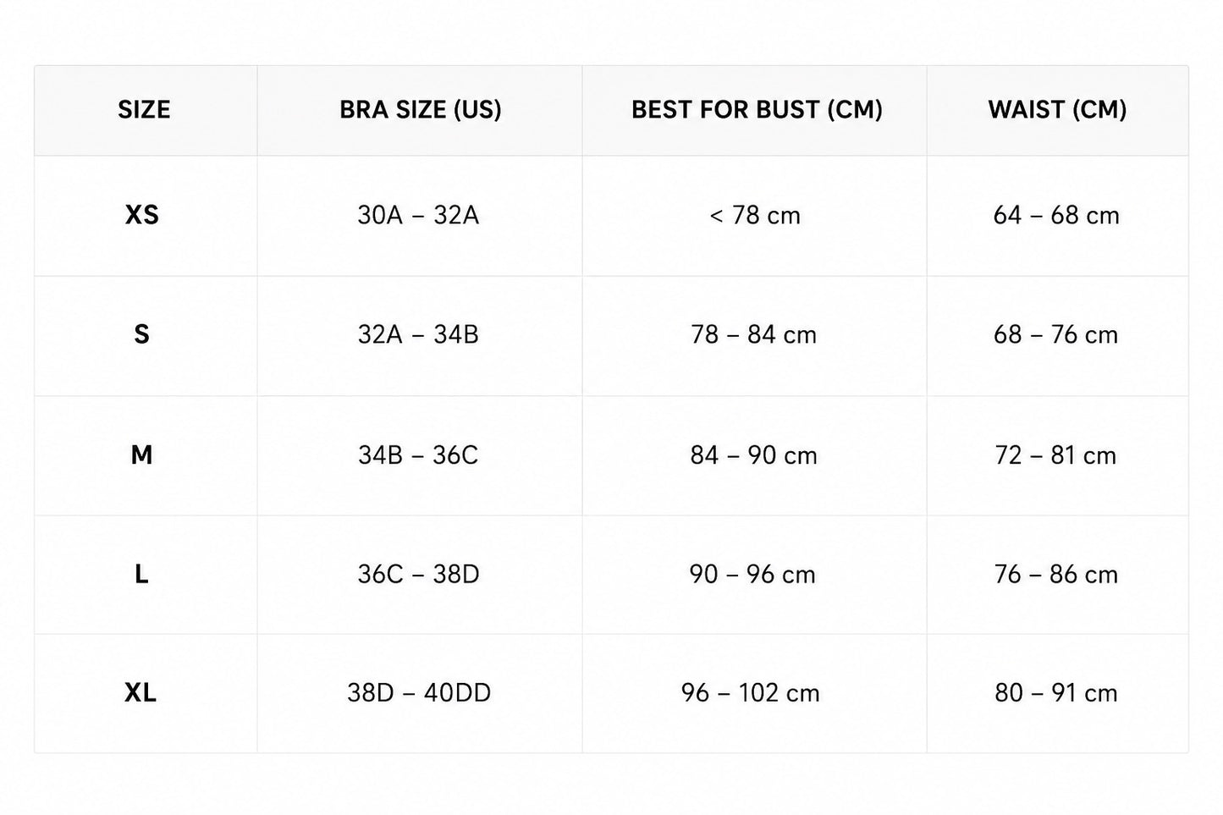The image size is (1223, 815).
Task: Click the 32A – 34B bra size cell
Action: click(418, 335)
